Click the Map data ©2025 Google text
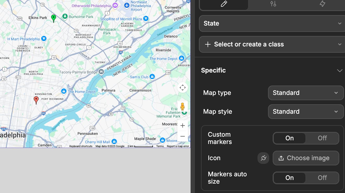Viewport: 345px width, 193px height. (x=110, y=146)
